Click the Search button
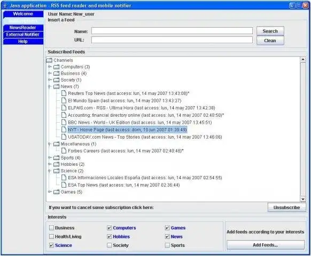The width and height of the screenshot is (311, 256). (270, 31)
